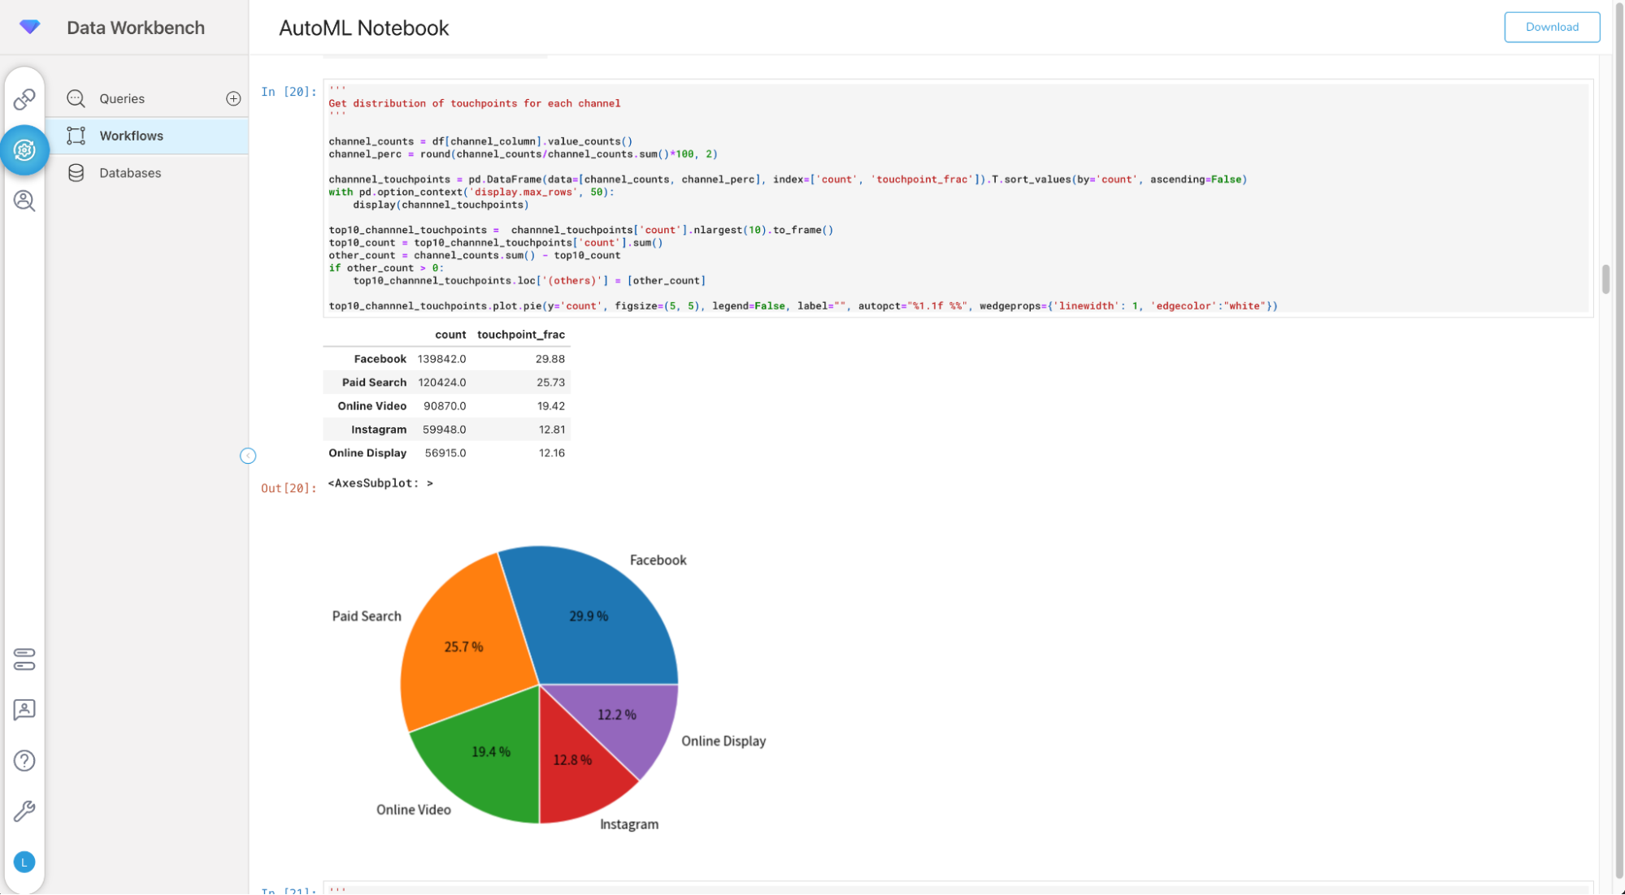Click the notebook vertical scrollbar thumb
This screenshot has width=1625, height=895.
tap(1605, 279)
